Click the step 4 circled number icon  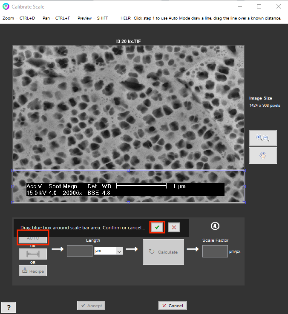coord(215,226)
